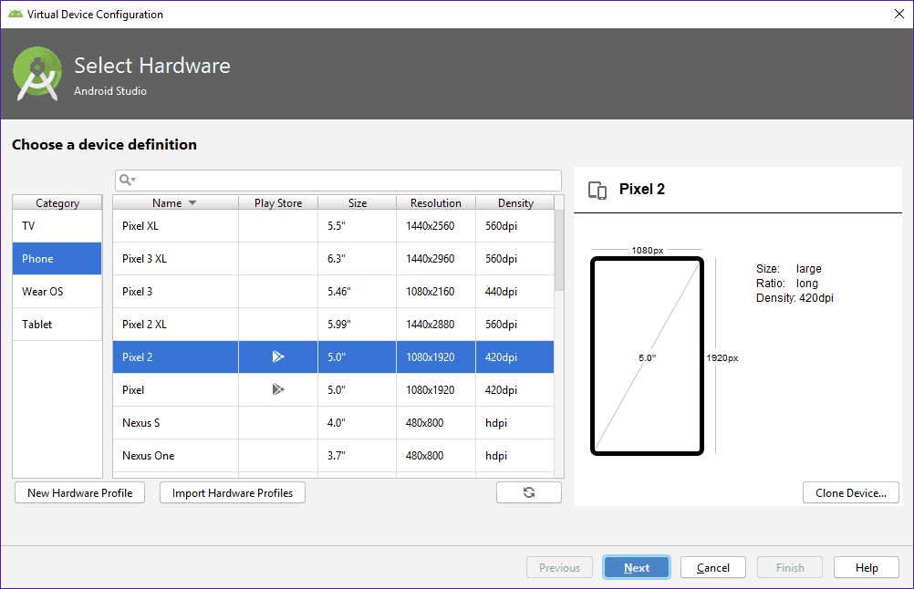Click the device icon beside Pixel 2 title
The width and height of the screenshot is (914, 589).
coord(597,190)
